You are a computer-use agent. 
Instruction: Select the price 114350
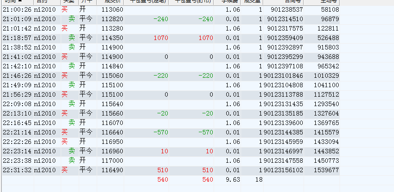tap(112, 38)
